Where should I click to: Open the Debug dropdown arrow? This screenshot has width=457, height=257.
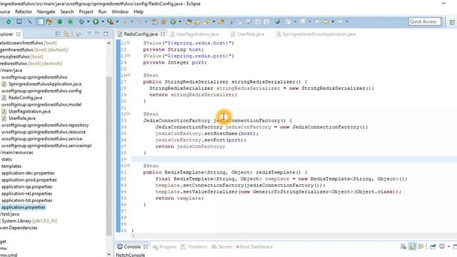click(88, 21)
